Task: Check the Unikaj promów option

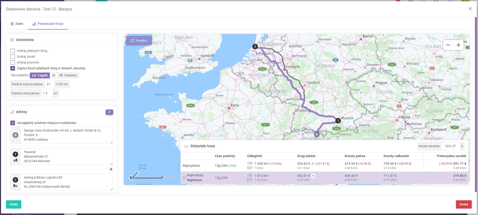Action: [x=13, y=62]
